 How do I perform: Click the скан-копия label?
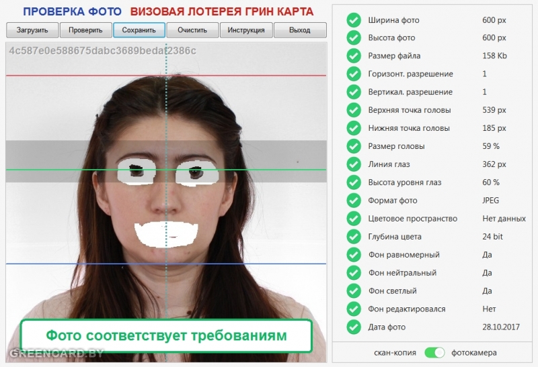pos(395,353)
